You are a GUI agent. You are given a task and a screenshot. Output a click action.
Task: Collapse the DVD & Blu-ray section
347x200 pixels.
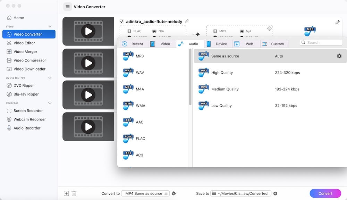coord(50,78)
